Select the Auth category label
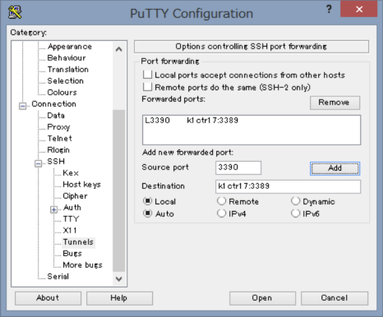The image size is (383, 317). 72,207
